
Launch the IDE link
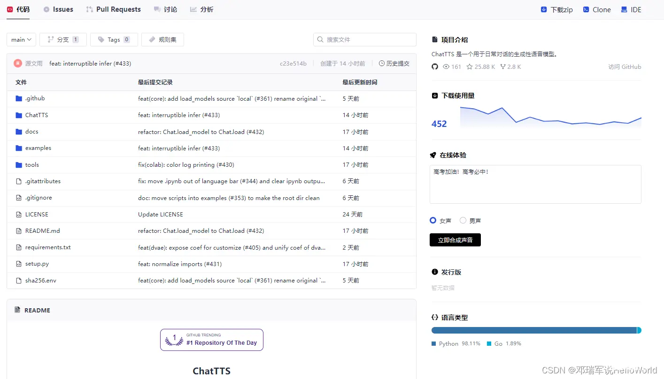tap(631, 9)
